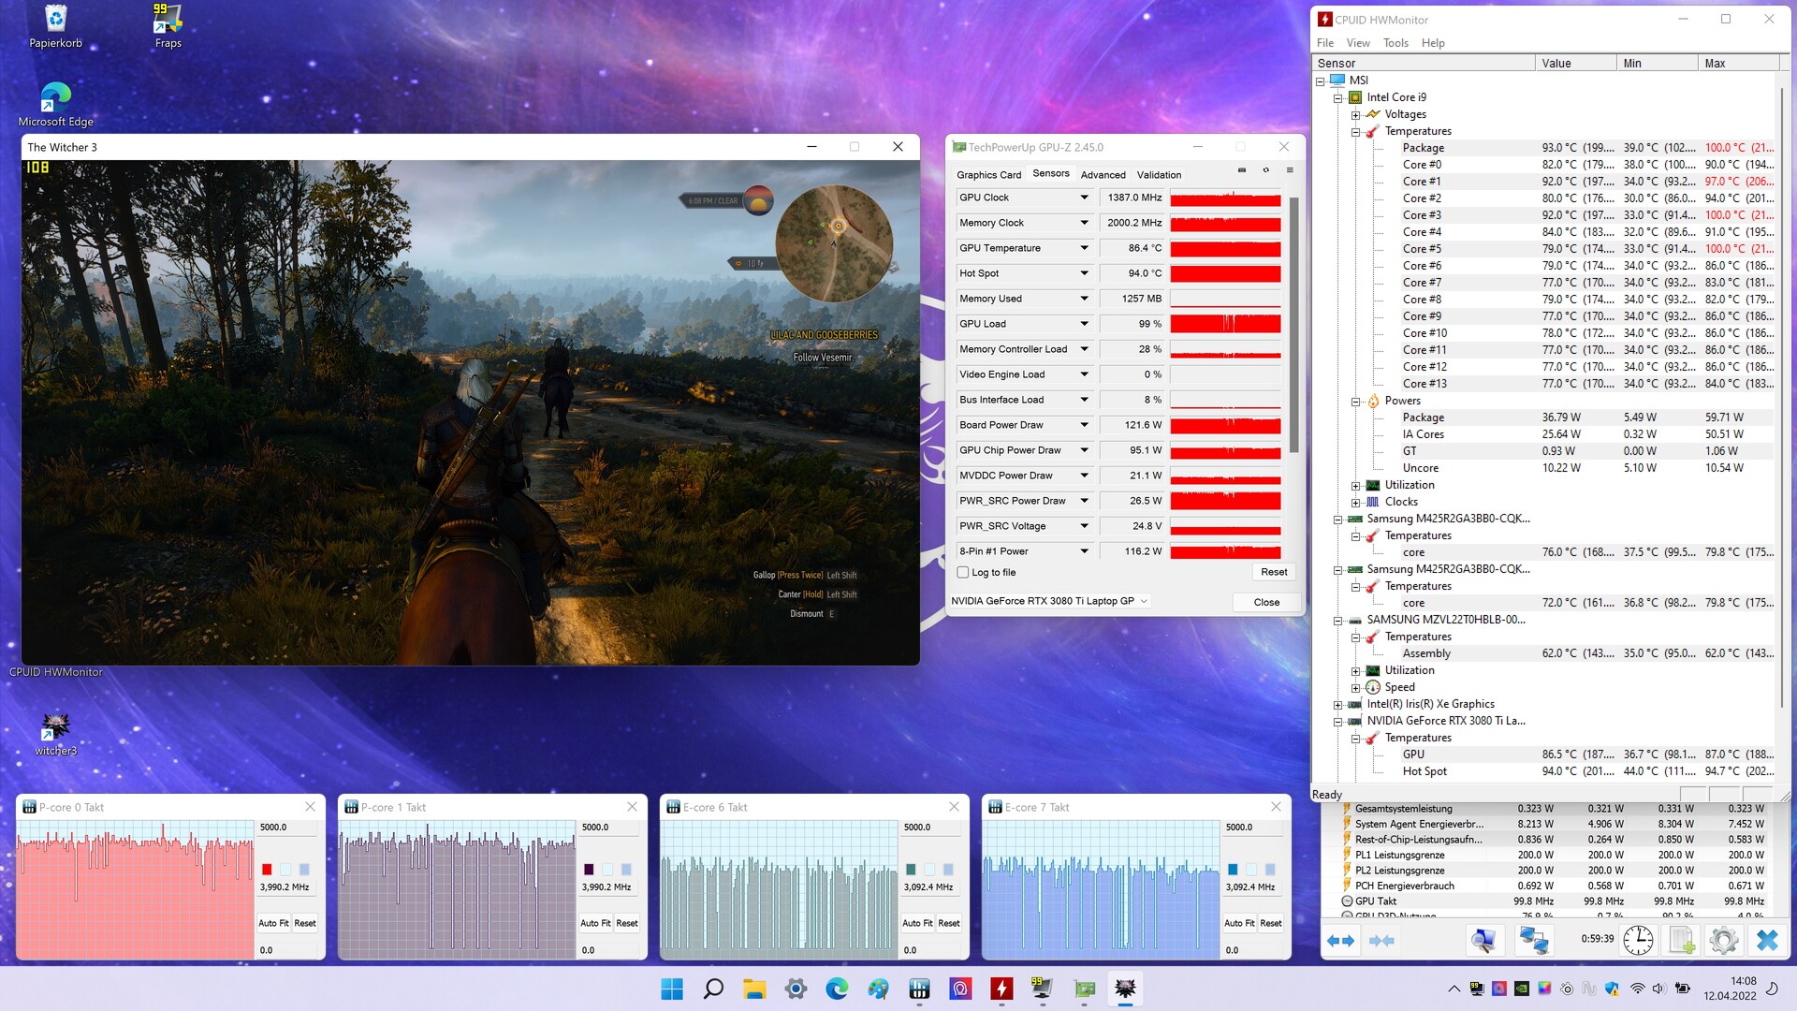Click Auto Fit in E-core 6 Takt graph
Image resolution: width=1797 pixels, height=1011 pixels.
pos(917,923)
